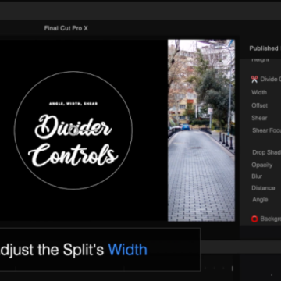Click the street photo in the viewer
Viewport: 281px width, 281px height.
coord(201,130)
